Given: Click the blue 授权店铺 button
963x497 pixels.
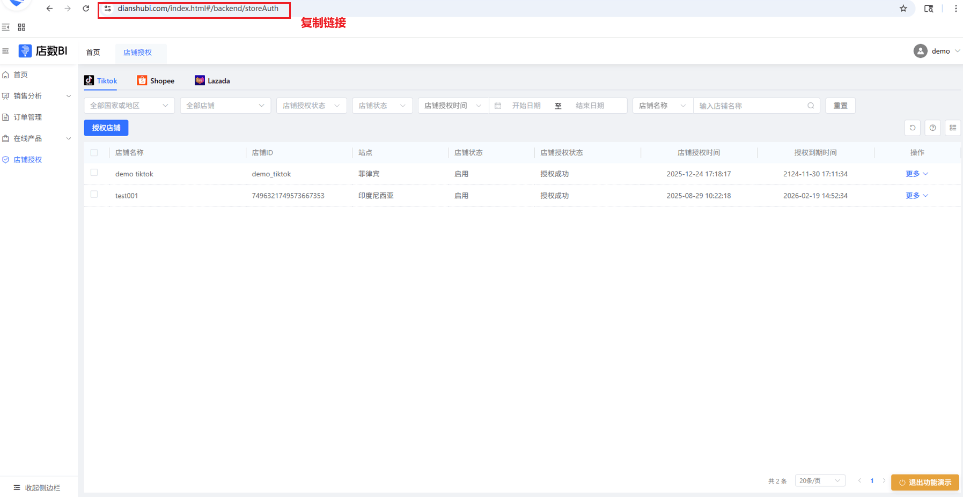Looking at the screenshot, I should click(x=106, y=128).
